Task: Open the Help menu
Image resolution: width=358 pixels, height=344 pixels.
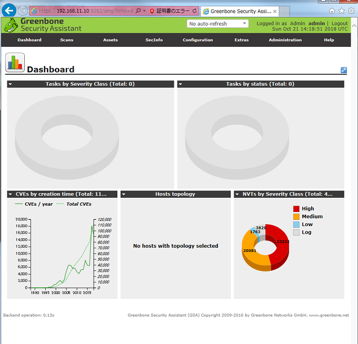Action: pos(329,40)
